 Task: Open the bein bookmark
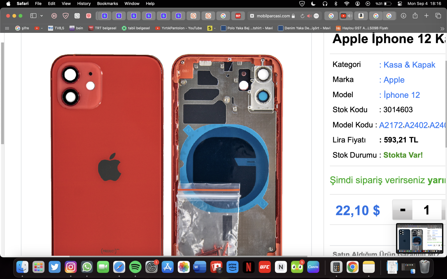tap(76, 28)
